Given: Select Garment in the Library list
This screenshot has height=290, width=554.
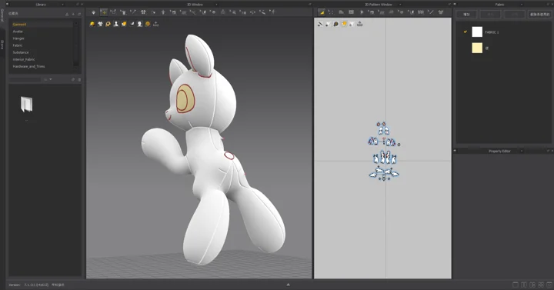Looking at the screenshot, I should click(19, 25).
